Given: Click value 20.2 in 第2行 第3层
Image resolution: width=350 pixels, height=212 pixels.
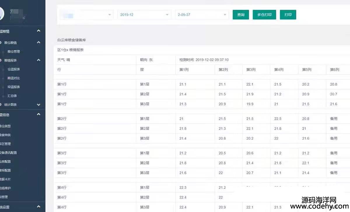Looking at the screenshot, I should pos(250,138).
